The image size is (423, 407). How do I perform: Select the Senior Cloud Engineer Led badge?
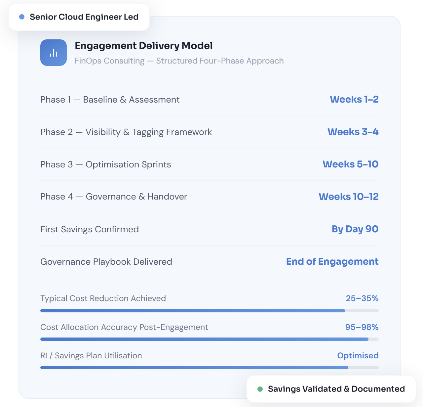79,17
